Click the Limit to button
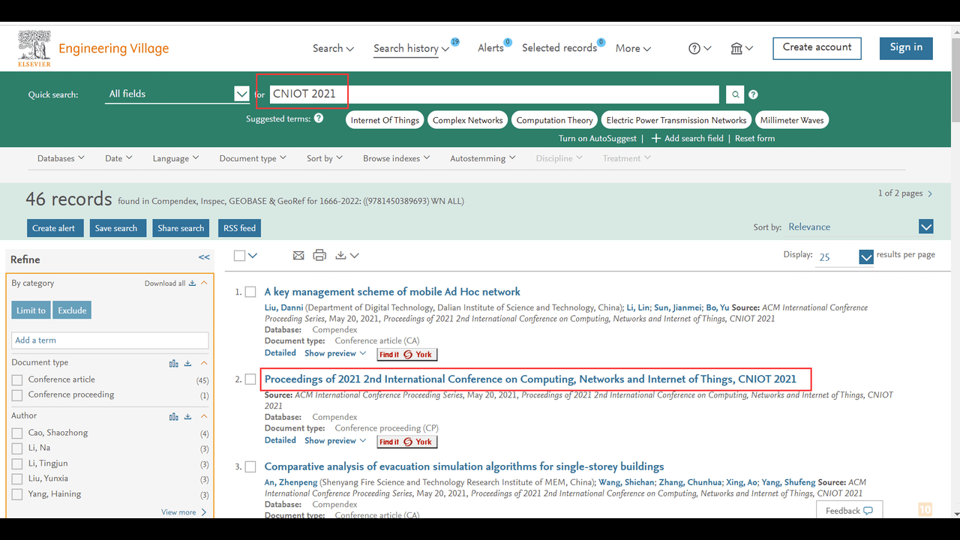This screenshot has height=540, width=960. coord(31,310)
